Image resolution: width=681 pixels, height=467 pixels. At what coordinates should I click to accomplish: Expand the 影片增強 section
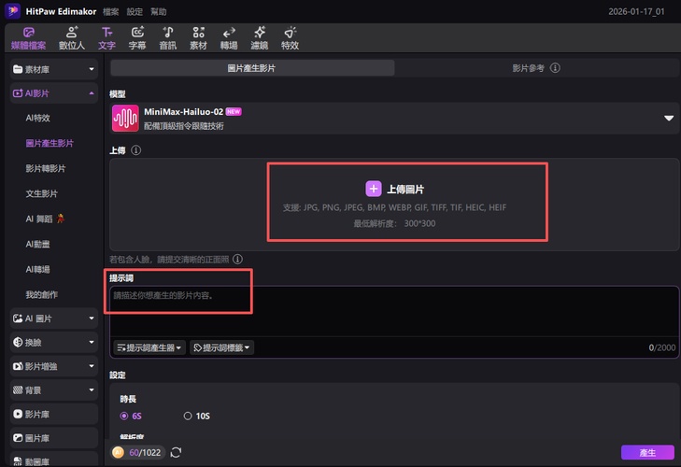[54, 366]
